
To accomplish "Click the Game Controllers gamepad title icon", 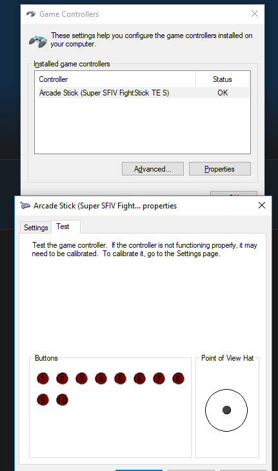I will coord(30,14).
